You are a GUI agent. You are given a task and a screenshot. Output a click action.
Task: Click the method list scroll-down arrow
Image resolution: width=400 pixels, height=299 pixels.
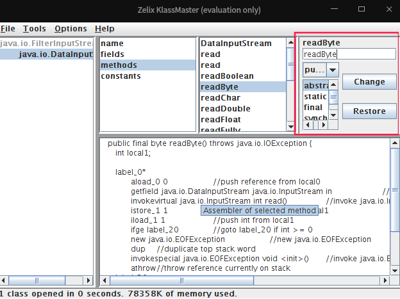pyautogui.click(x=290, y=126)
